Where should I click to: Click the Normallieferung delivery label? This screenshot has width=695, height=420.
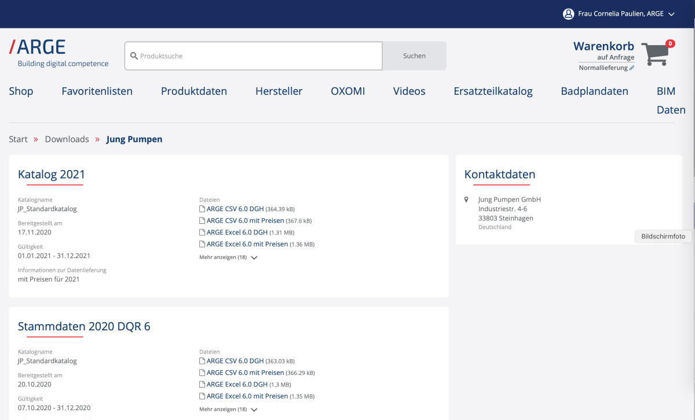603,68
